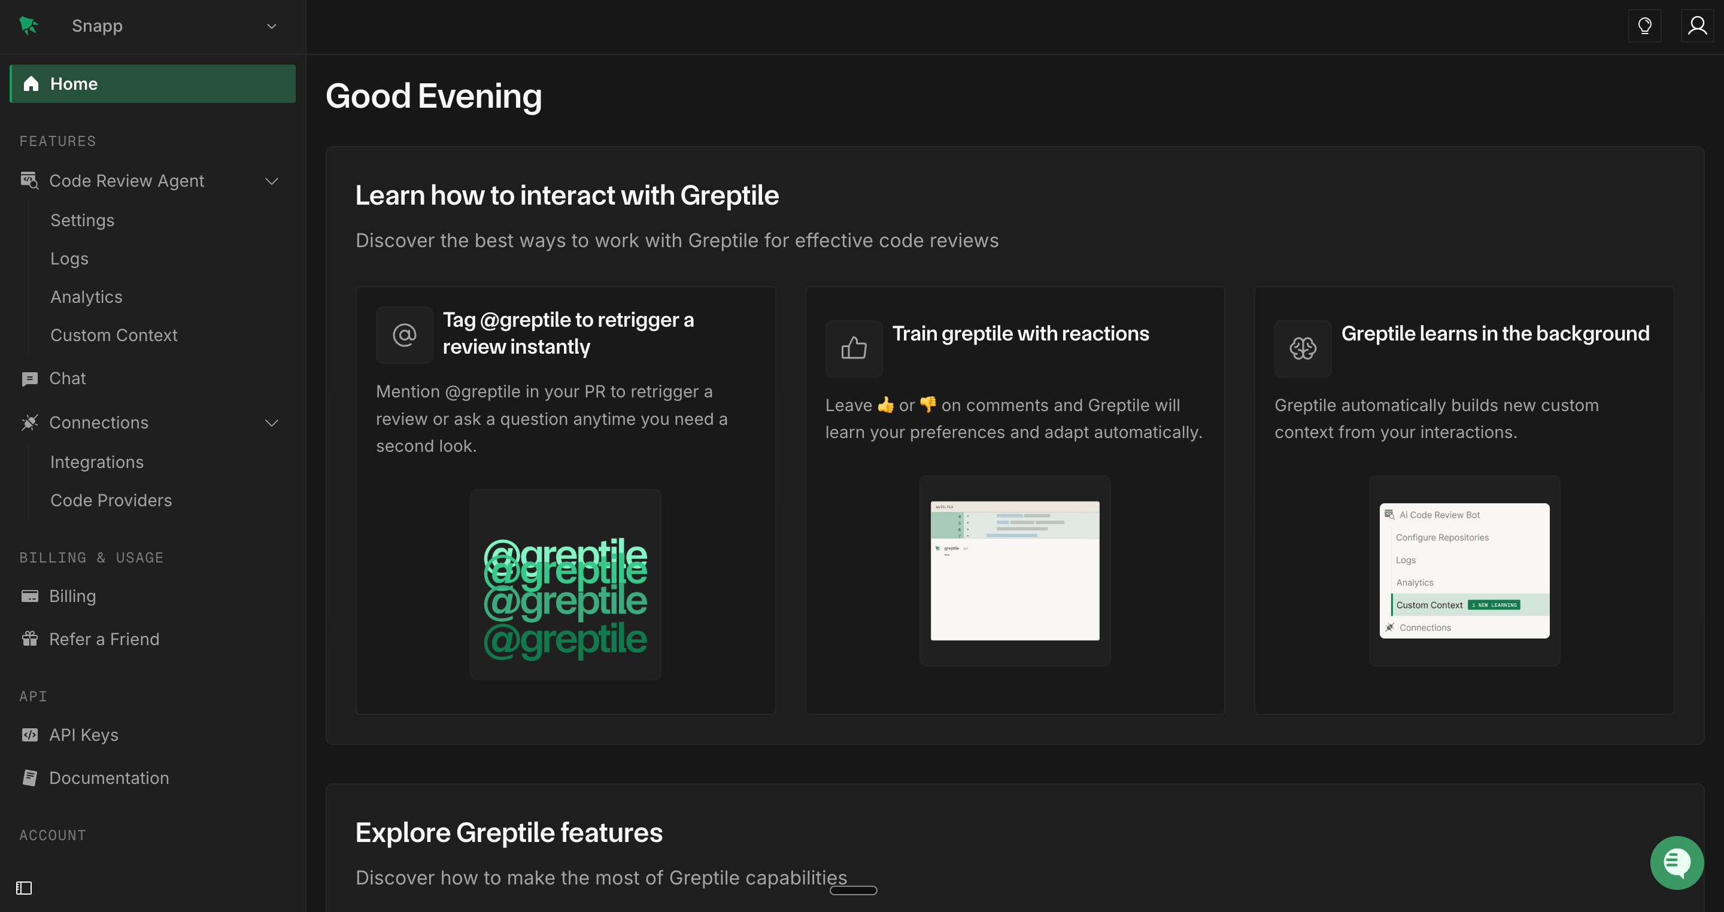Open the user profile icon top right

click(1697, 25)
